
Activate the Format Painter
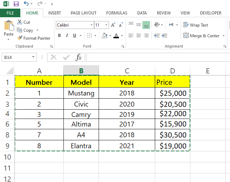pos(33,38)
